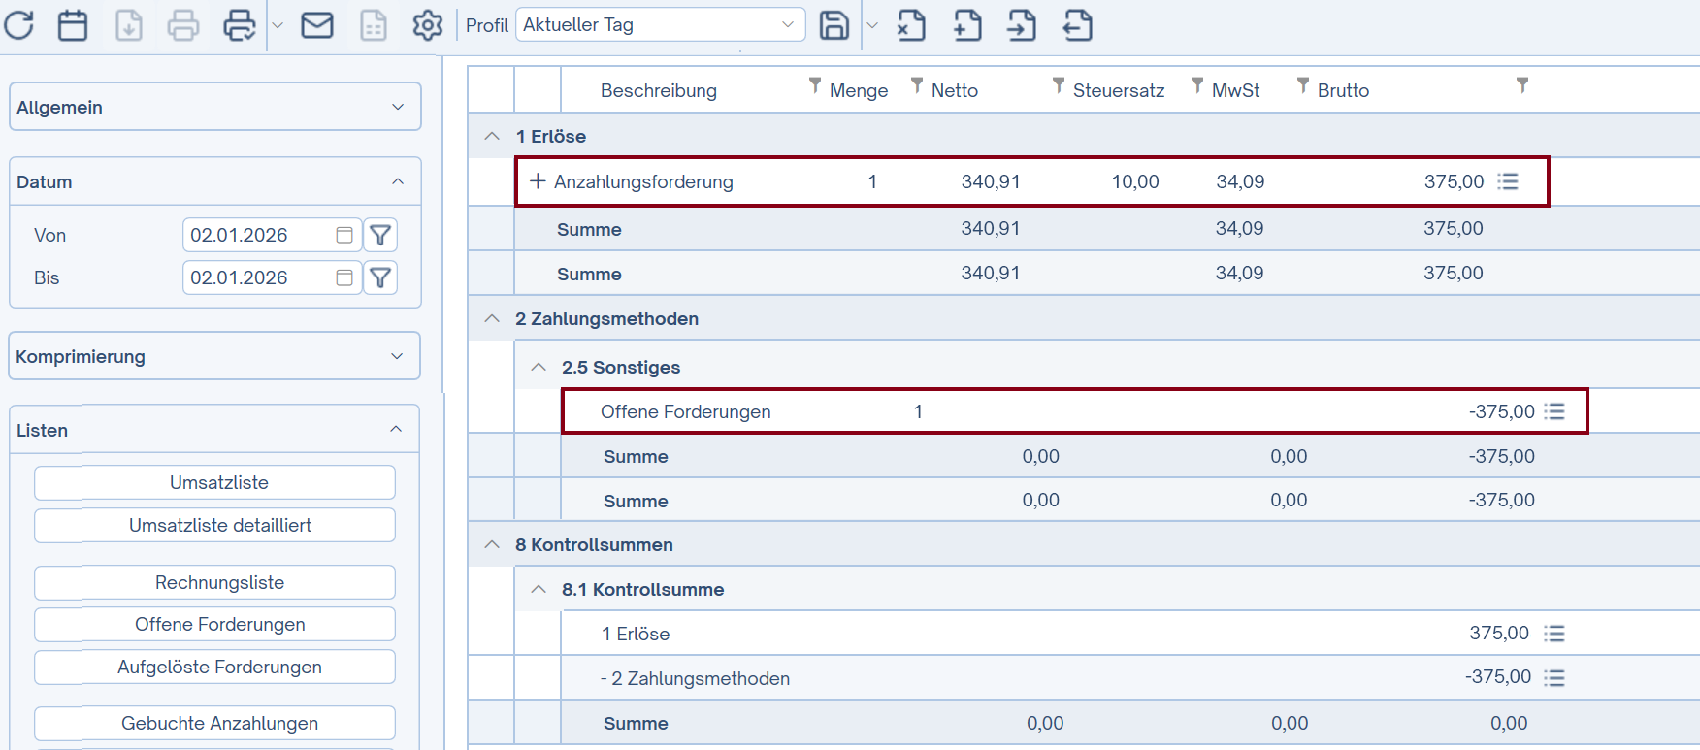The height and width of the screenshot is (750, 1700).
Task: Open the Profil dropdown showing Aktueller Tag
Action: pos(660,25)
